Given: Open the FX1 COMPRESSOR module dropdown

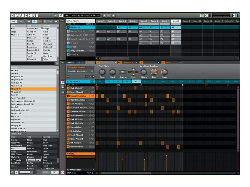Looking at the screenshot, I should click(137, 62).
